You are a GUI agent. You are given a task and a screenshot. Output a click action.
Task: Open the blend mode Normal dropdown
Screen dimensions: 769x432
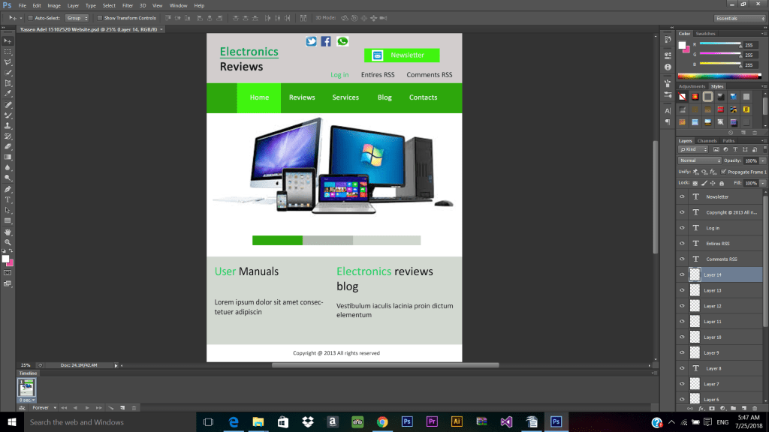pyautogui.click(x=699, y=160)
